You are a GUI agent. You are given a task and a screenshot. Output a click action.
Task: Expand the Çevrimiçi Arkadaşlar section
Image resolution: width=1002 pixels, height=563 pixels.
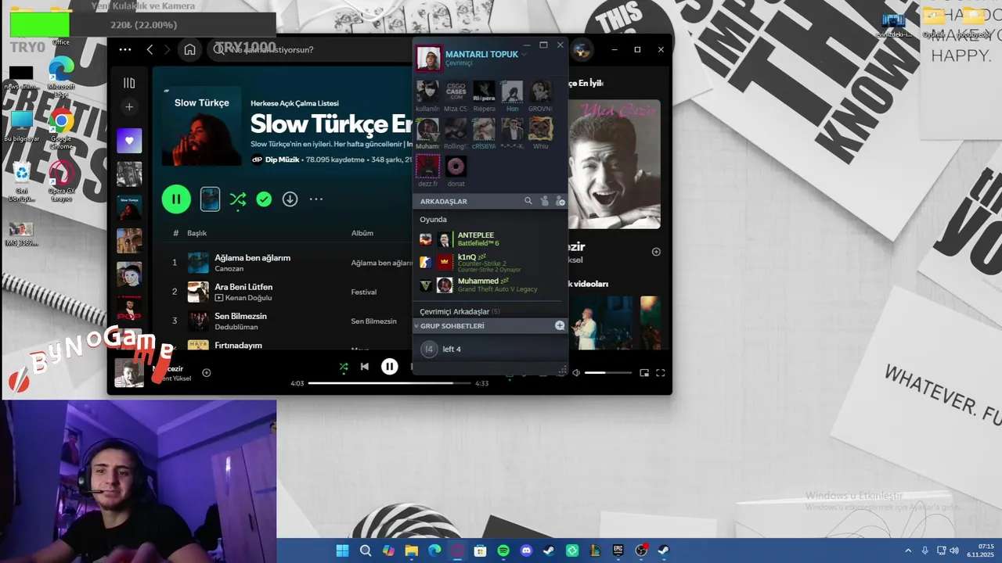[x=460, y=311]
